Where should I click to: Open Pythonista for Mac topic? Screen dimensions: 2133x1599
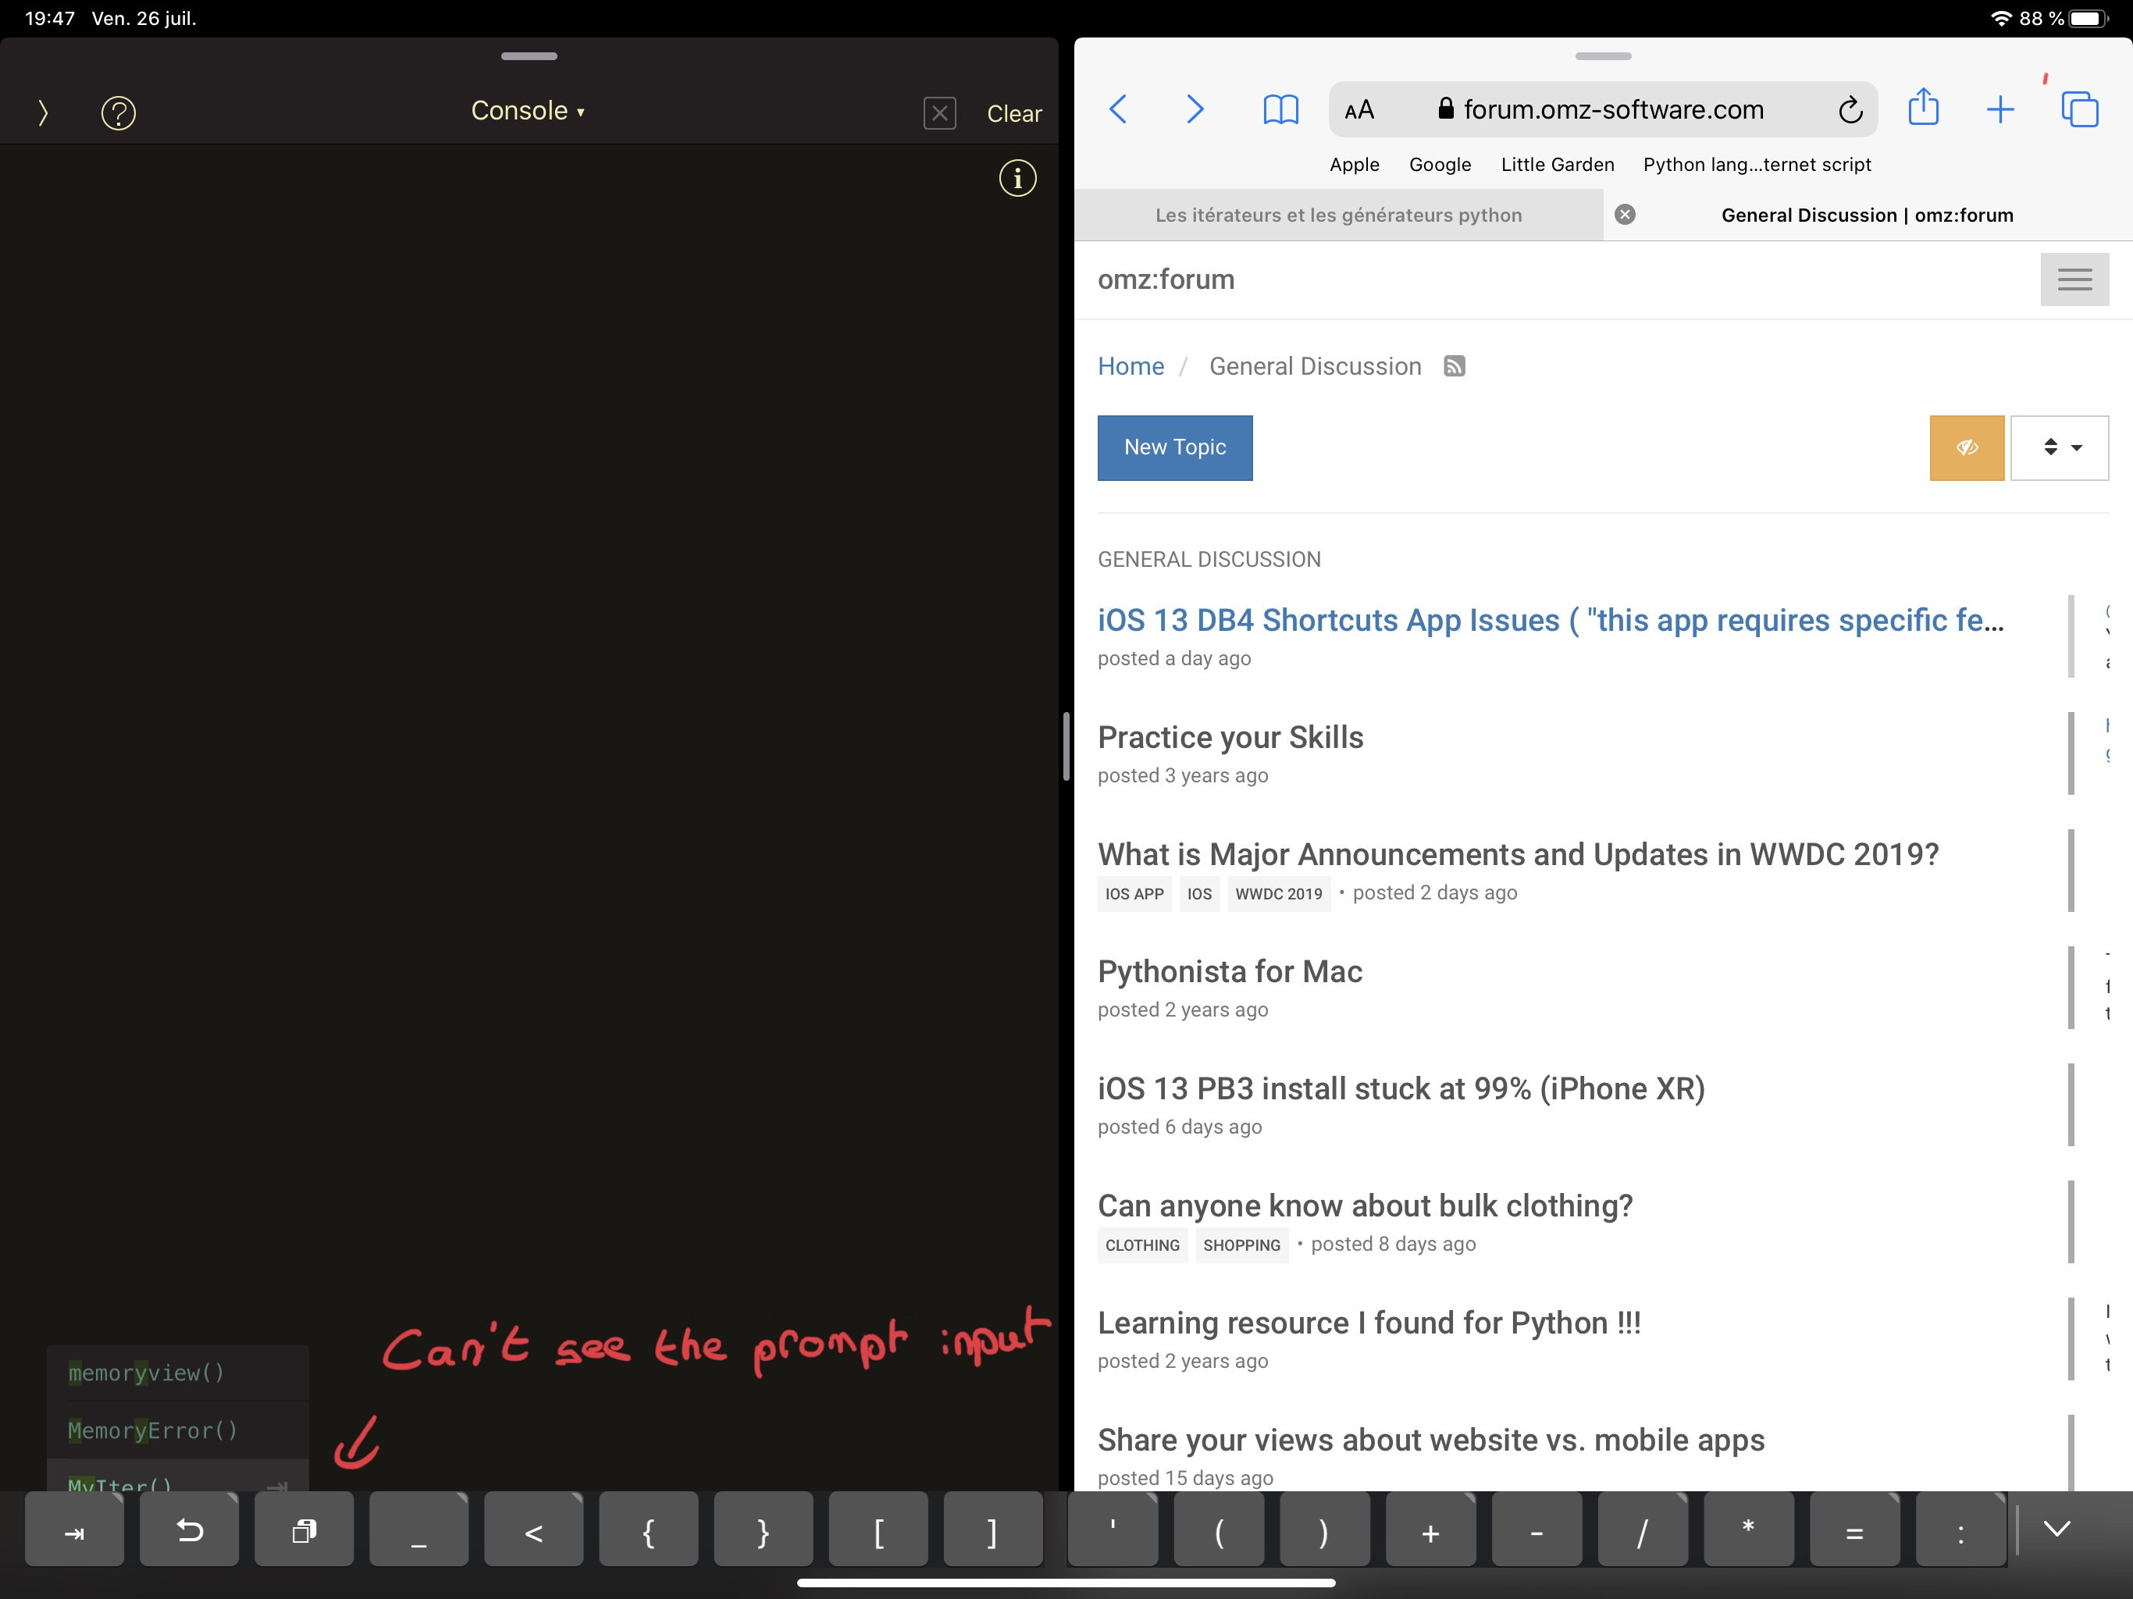tap(1230, 972)
